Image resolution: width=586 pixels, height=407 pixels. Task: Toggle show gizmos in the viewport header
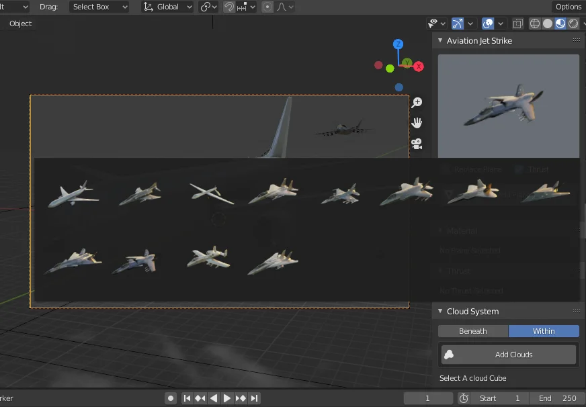[457, 24]
